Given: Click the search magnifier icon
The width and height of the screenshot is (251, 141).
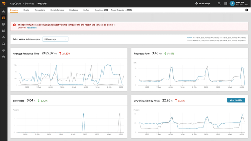Looking at the screenshot, I should tap(219, 3).
